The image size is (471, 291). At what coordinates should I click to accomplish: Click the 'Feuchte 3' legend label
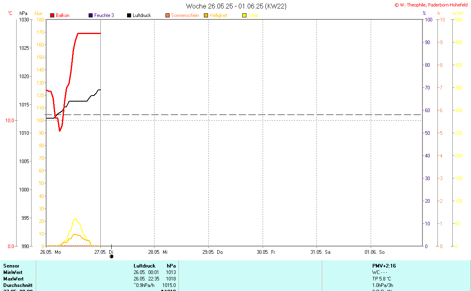[104, 15]
